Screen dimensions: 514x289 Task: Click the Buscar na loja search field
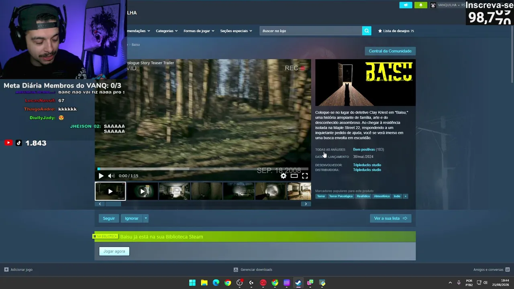coord(311,31)
